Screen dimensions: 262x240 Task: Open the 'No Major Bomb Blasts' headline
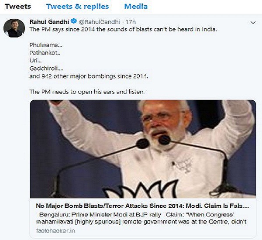(143, 205)
